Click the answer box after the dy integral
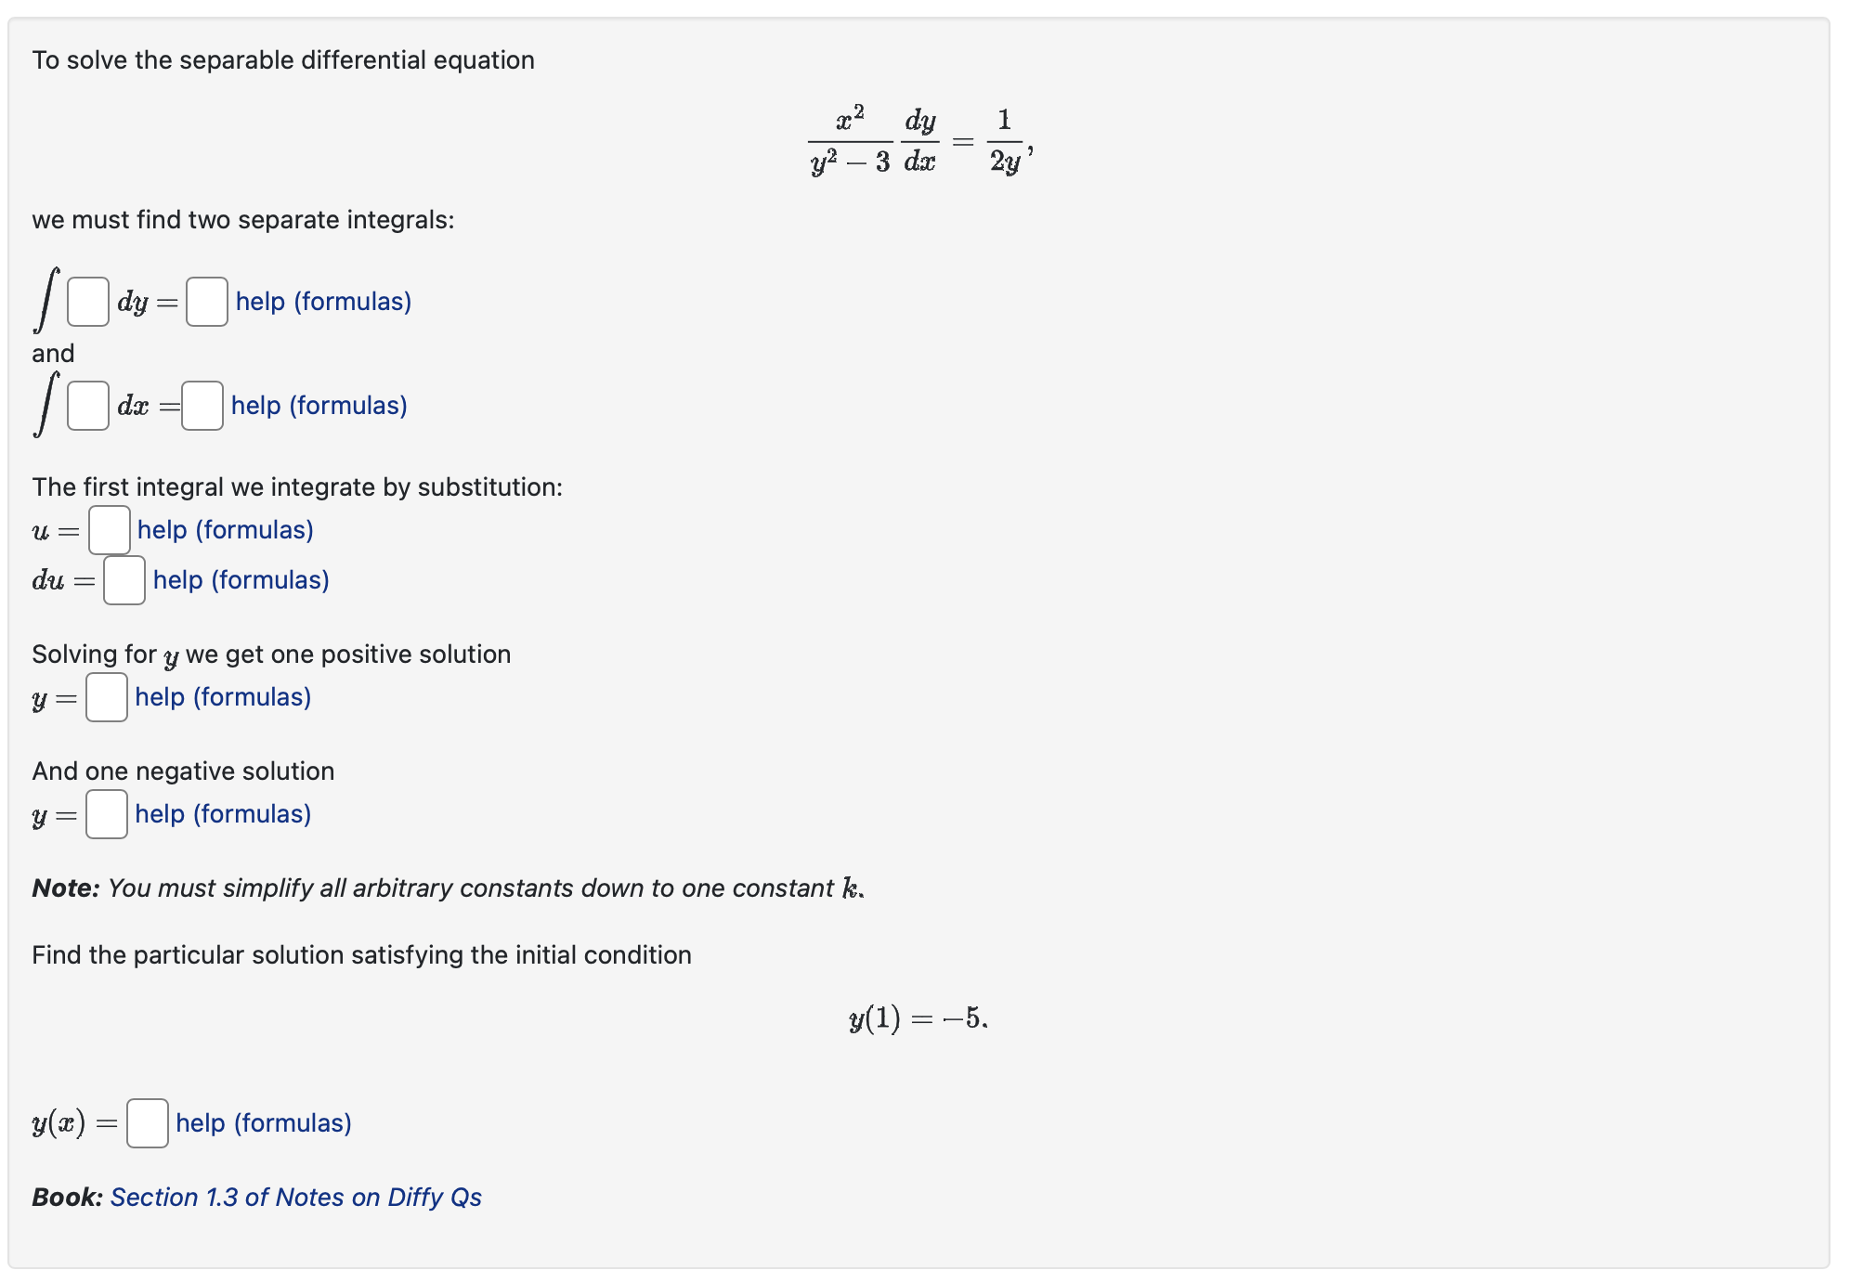The height and width of the screenshot is (1283, 1863). pyautogui.click(x=207, y=301)
